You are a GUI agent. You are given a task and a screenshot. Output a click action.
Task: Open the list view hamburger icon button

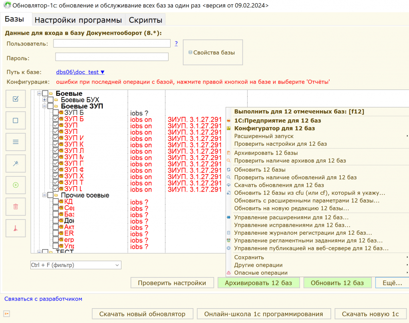16,142
